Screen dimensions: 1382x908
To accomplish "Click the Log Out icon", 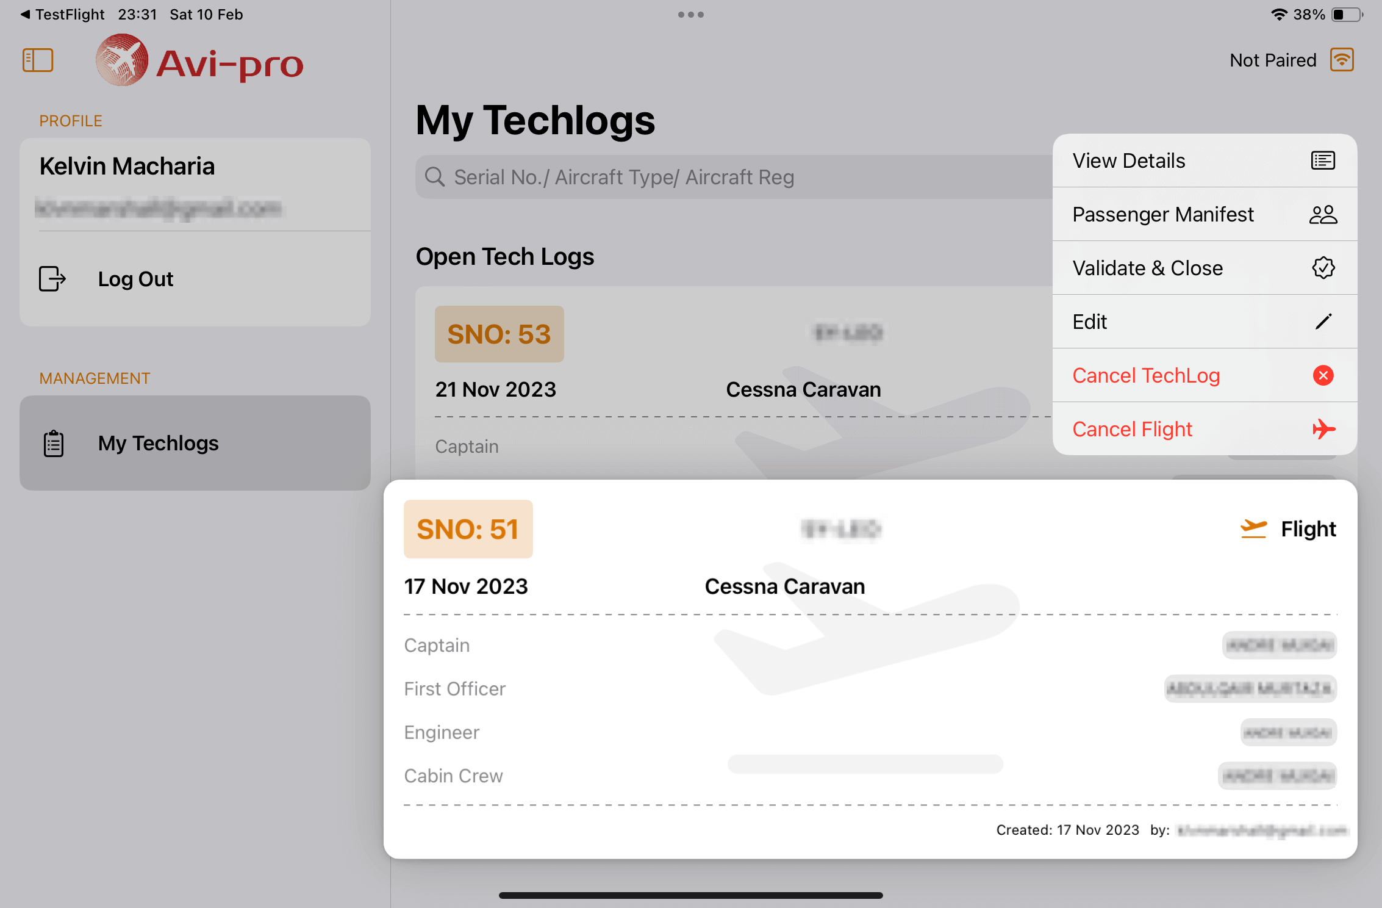I will [52, 279].
